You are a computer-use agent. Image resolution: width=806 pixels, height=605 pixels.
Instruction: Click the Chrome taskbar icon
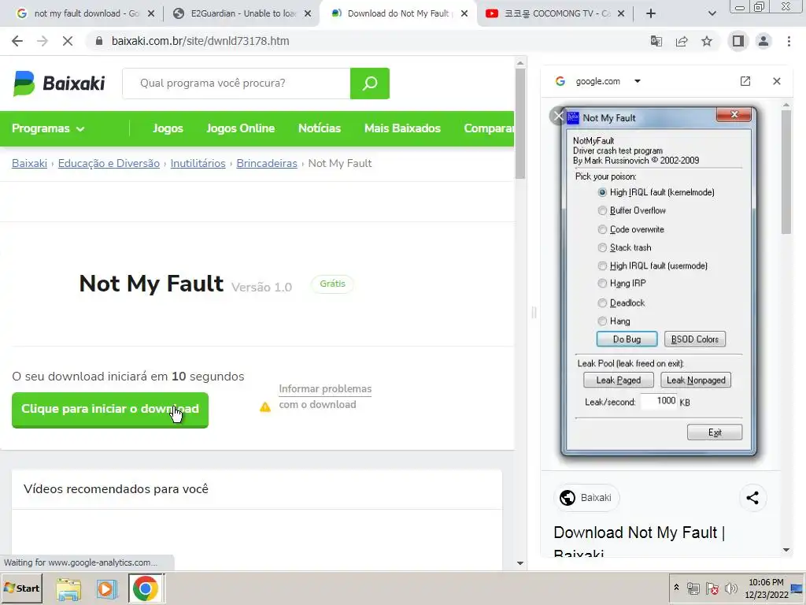pyautogui.click(x=146, y=588)
